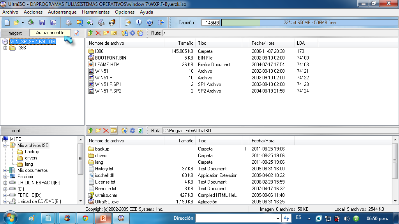Screen dimensions: 399x224
Task: Expand the Escritorio tree node
Action: coord(5,177)
